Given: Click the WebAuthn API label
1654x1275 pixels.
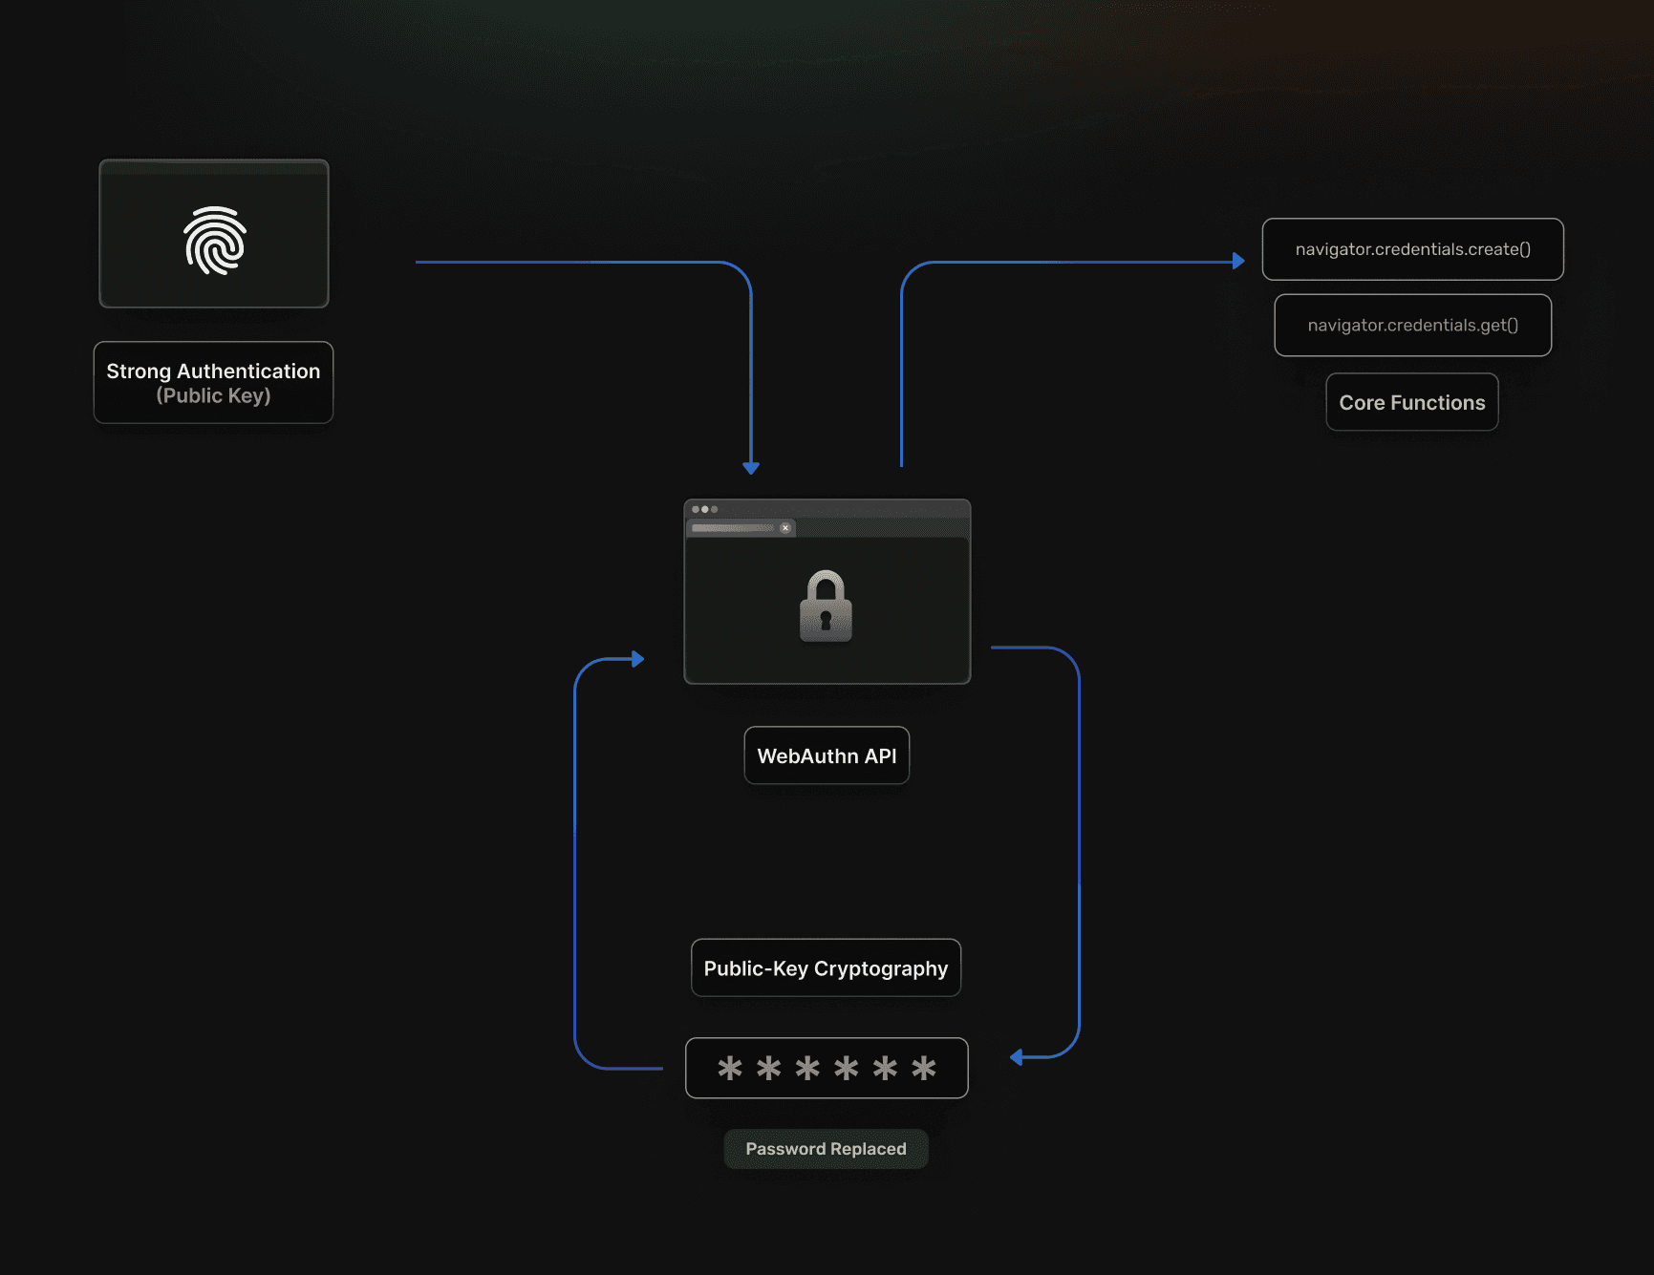Looking at the screenshot, I should (827, 755).
